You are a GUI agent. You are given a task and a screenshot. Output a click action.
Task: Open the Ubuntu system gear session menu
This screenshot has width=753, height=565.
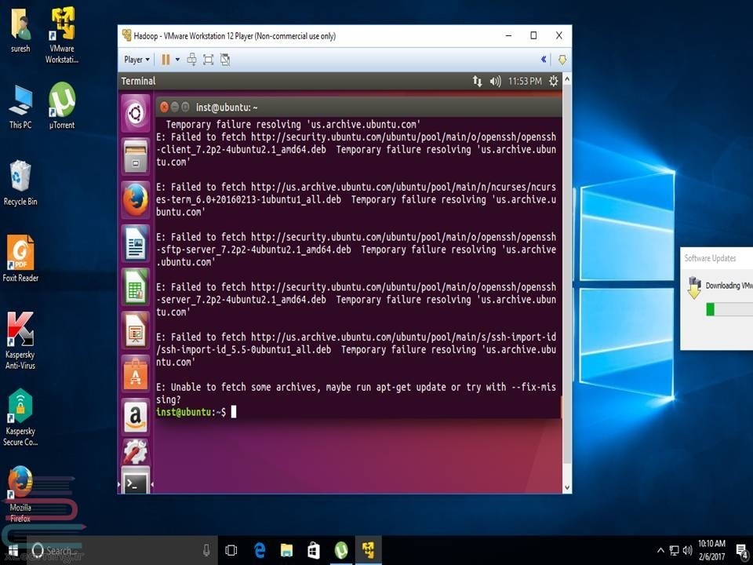(554, 81)
